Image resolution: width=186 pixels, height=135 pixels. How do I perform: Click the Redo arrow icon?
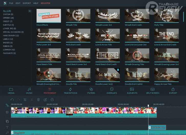click(18, 100)
